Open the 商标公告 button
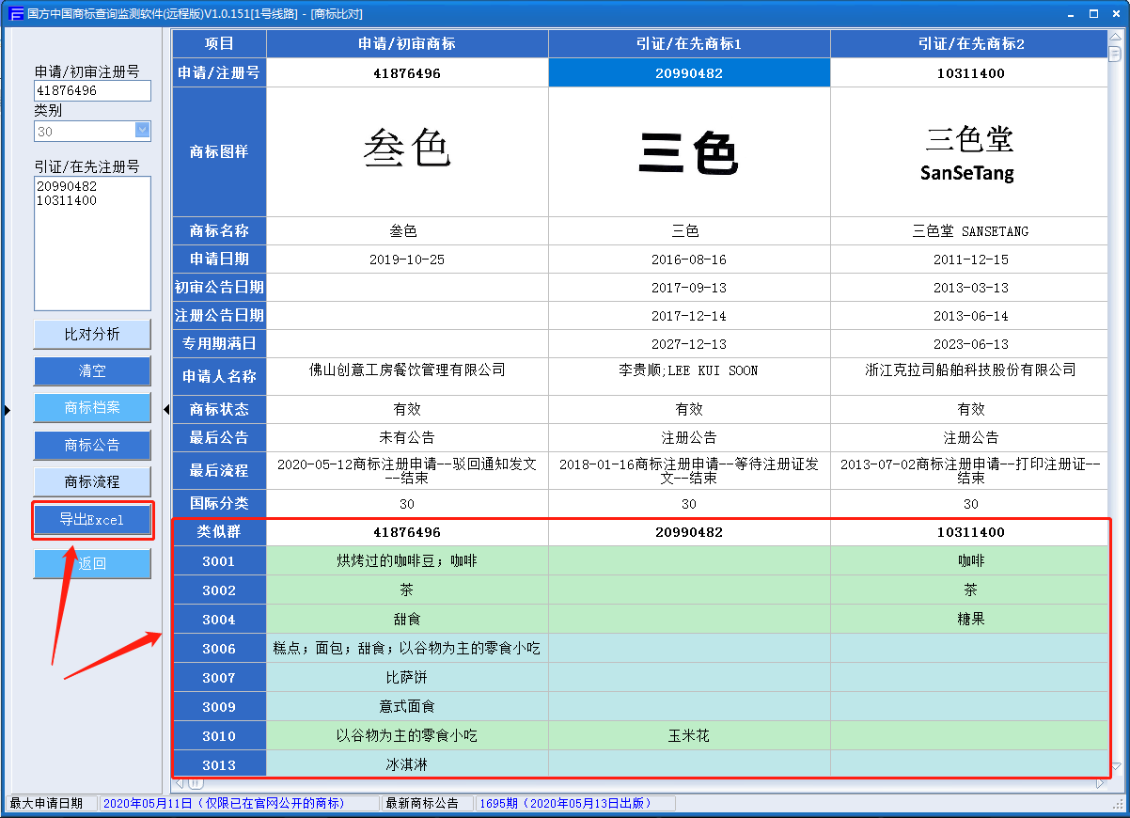This screenshot has height=818, width=1130. tap(92, 445)
